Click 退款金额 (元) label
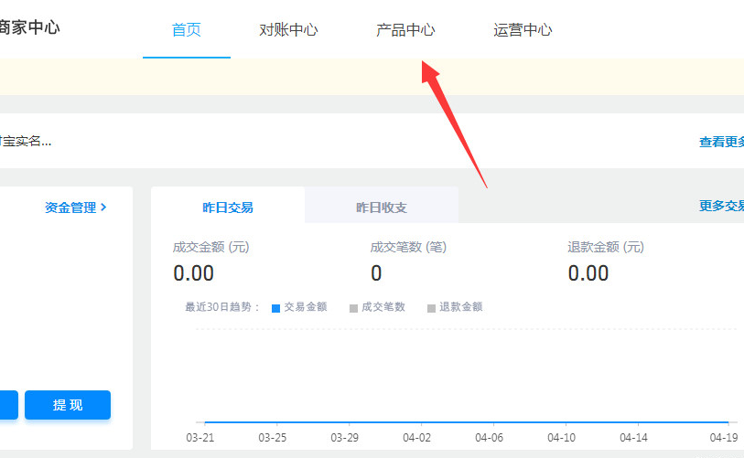744x458 pixels. tap(606, 247)
